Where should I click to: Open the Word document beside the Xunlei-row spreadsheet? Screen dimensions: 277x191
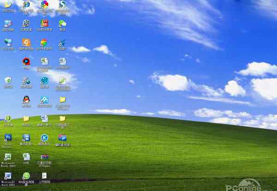(62, 61)
